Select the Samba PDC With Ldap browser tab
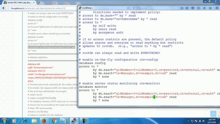The image size is (220, 124). coord(19,2)
